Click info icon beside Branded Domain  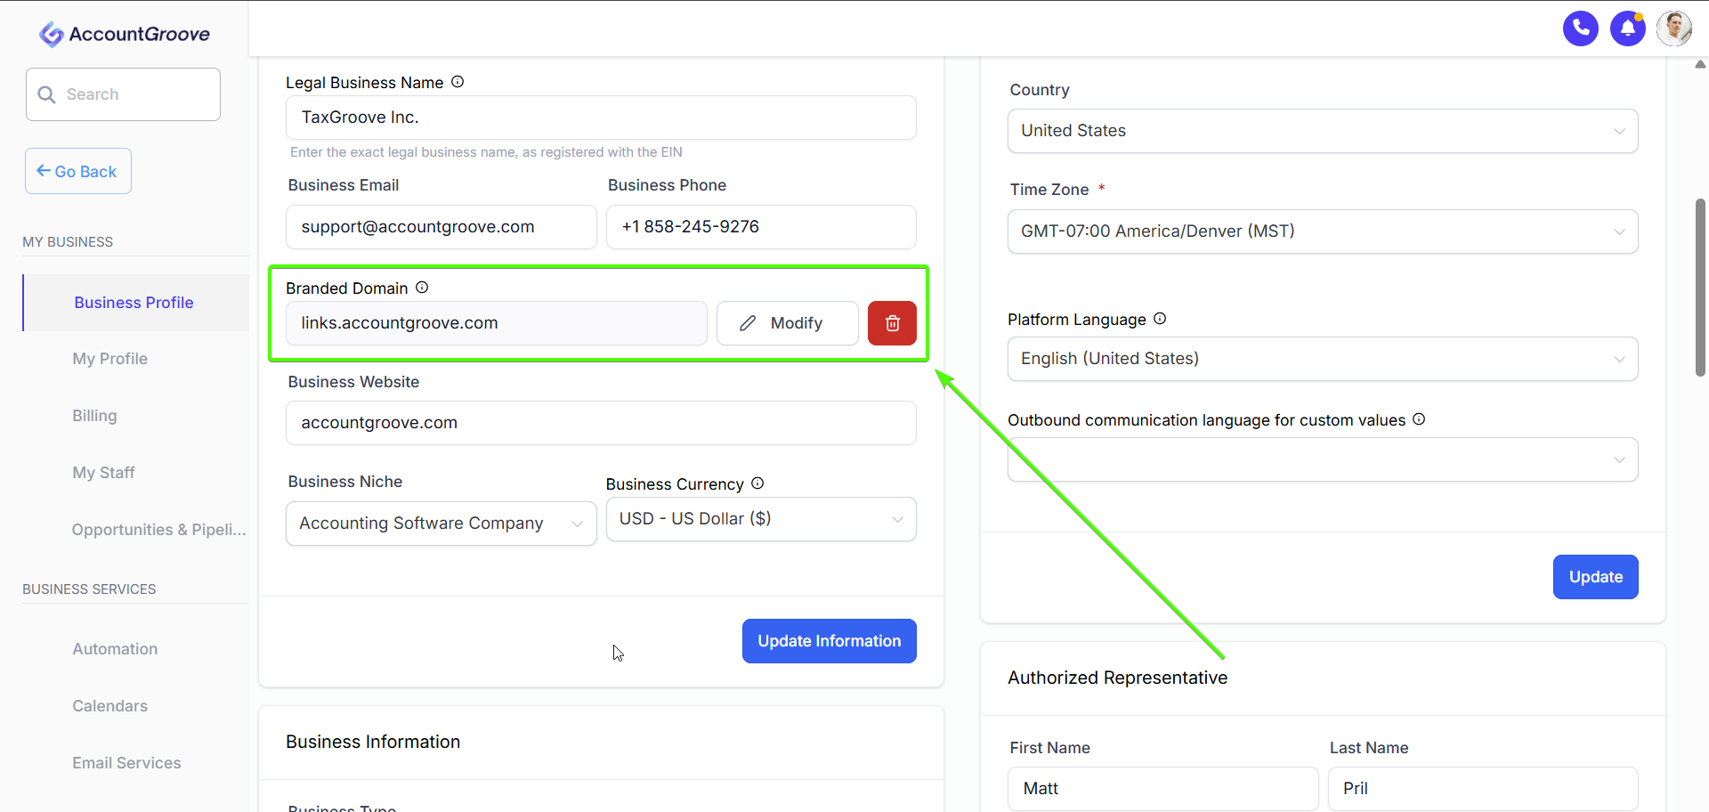[422, 288]
